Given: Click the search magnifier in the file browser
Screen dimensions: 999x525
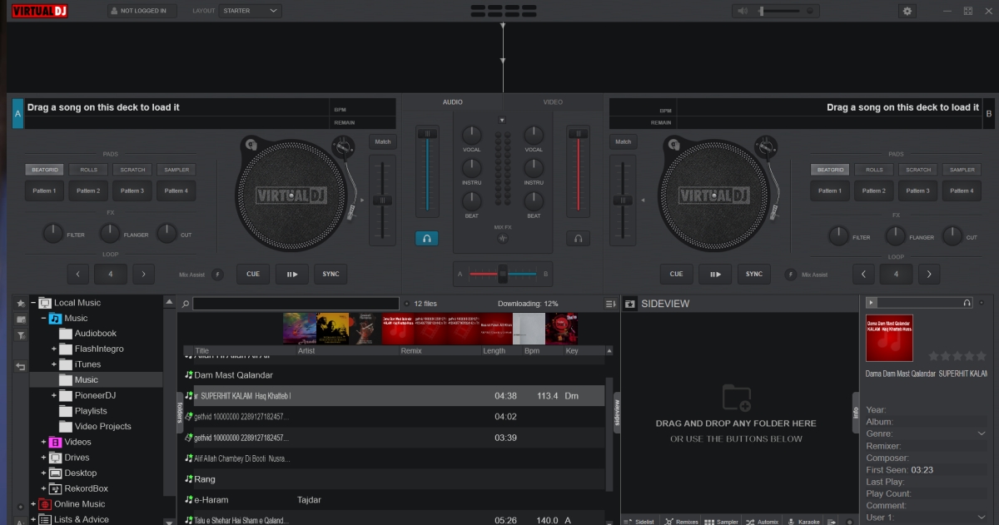Looking at the screenshot, I should [x=185, y=303].
